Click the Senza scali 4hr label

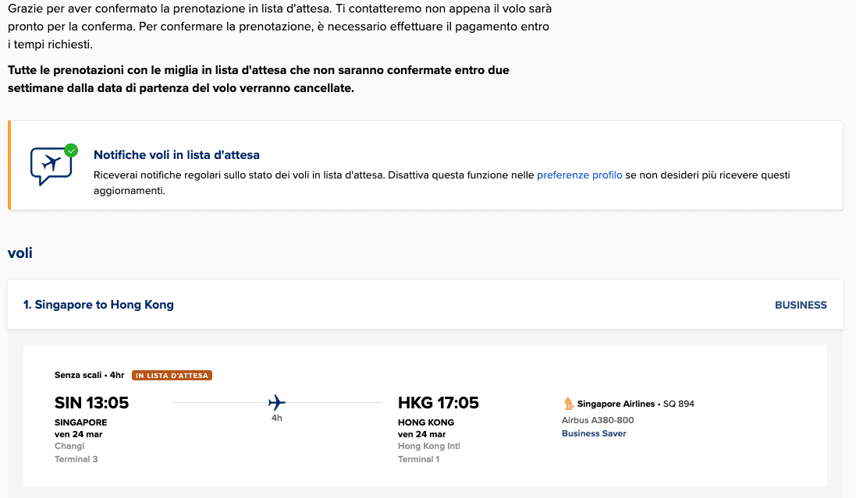coord(90,376)
